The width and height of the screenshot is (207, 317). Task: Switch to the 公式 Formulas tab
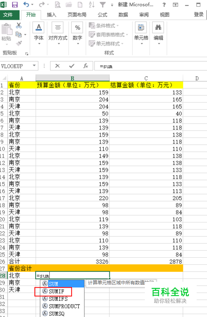click(103, 15)
